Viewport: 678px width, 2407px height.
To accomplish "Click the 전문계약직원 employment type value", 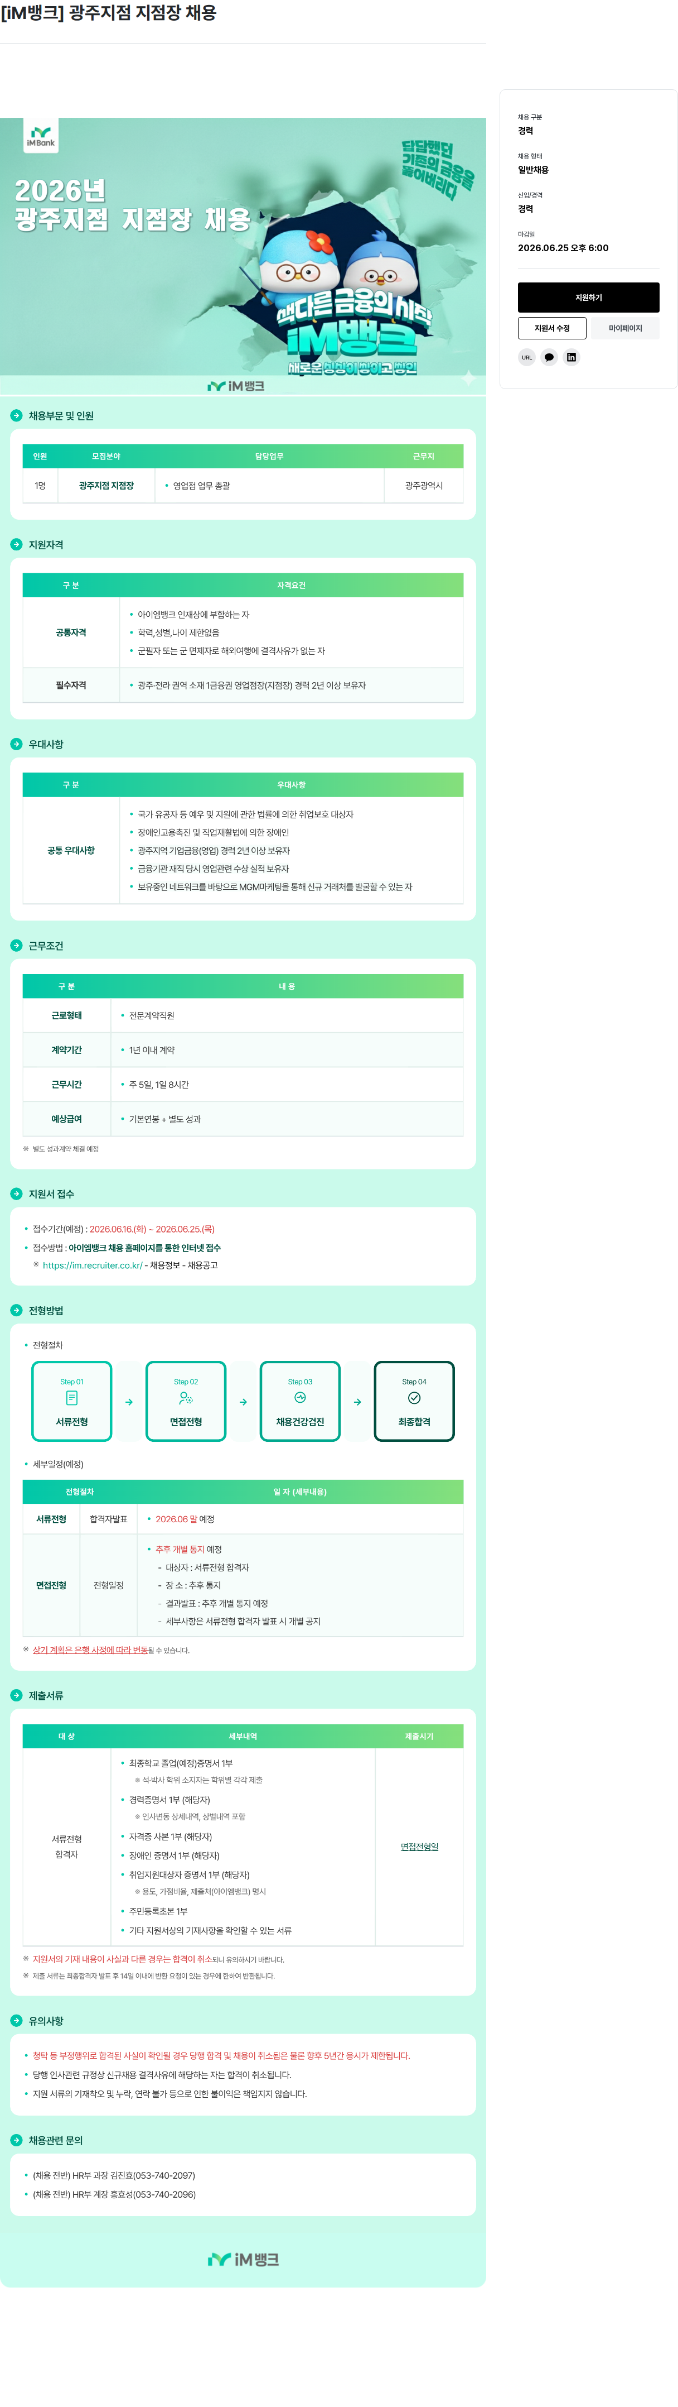I will coord(151,1016).
